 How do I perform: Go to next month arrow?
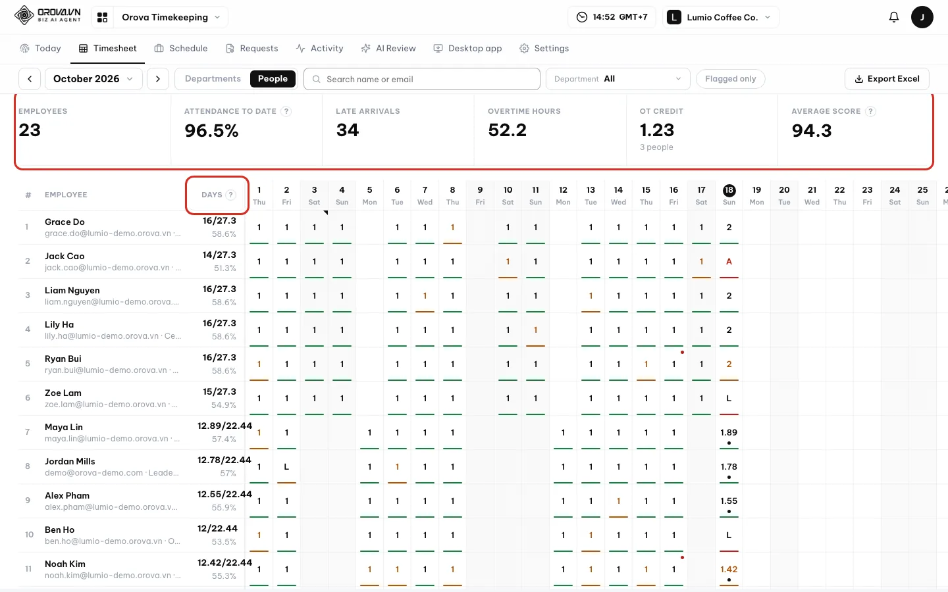[158, 79]
